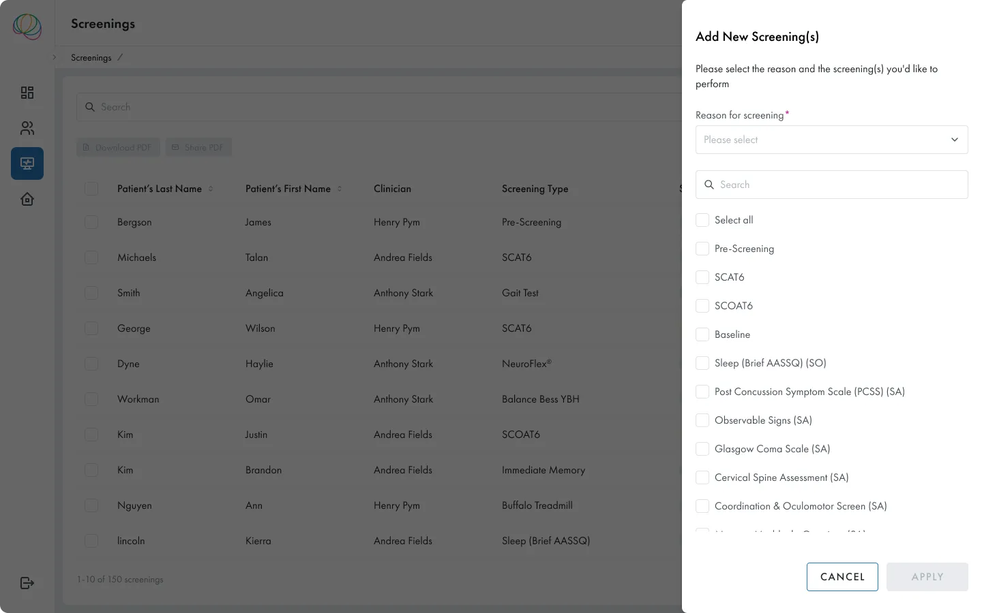Open the patients people icon in sidebar
982x613 pixels.
27,128
